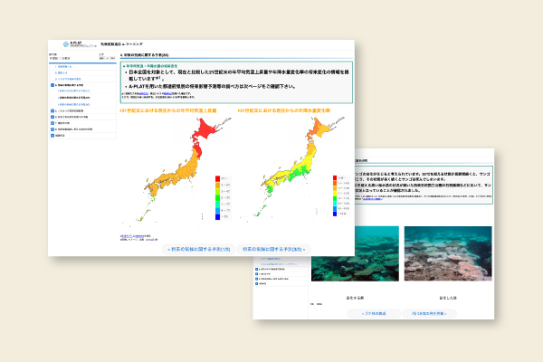This screenshot has width=543, height=362.
Task: Click the blue square icon beside the expanded chapter 4
Action: (53, 86)
